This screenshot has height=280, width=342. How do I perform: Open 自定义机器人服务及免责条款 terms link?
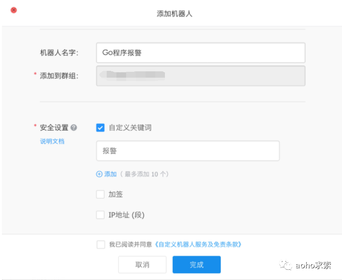[198, 245]
